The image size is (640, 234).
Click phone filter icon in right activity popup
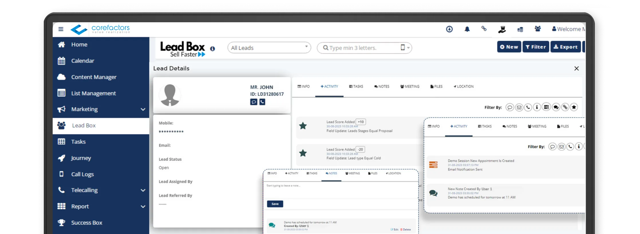point(570,147)
